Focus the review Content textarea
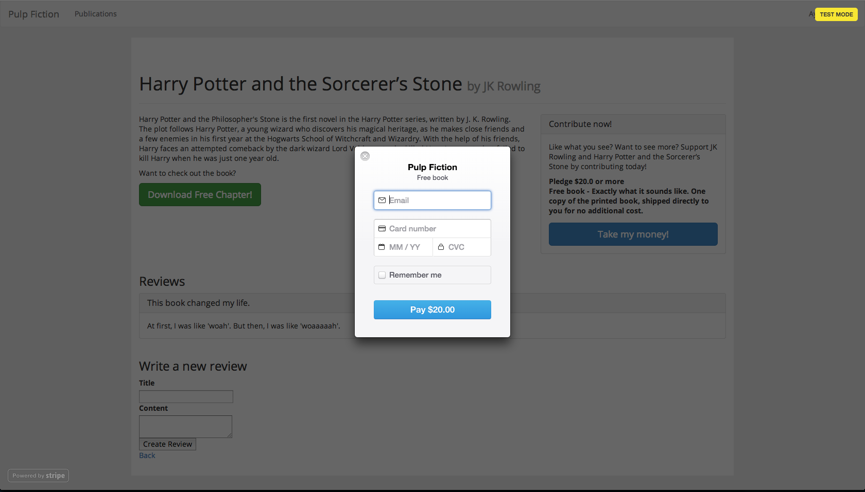The image size is (865, 492). [185, 427]
